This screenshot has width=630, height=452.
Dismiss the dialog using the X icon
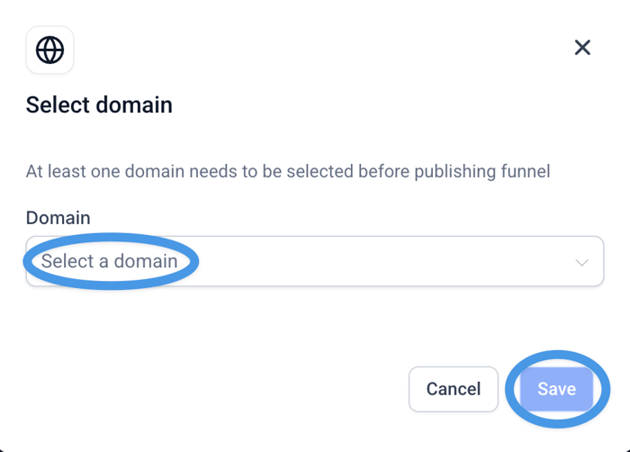click(x=582, y=48)
